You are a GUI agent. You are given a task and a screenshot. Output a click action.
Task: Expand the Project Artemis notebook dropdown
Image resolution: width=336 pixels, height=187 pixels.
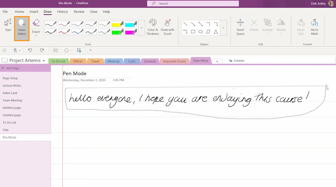(44, 61)
